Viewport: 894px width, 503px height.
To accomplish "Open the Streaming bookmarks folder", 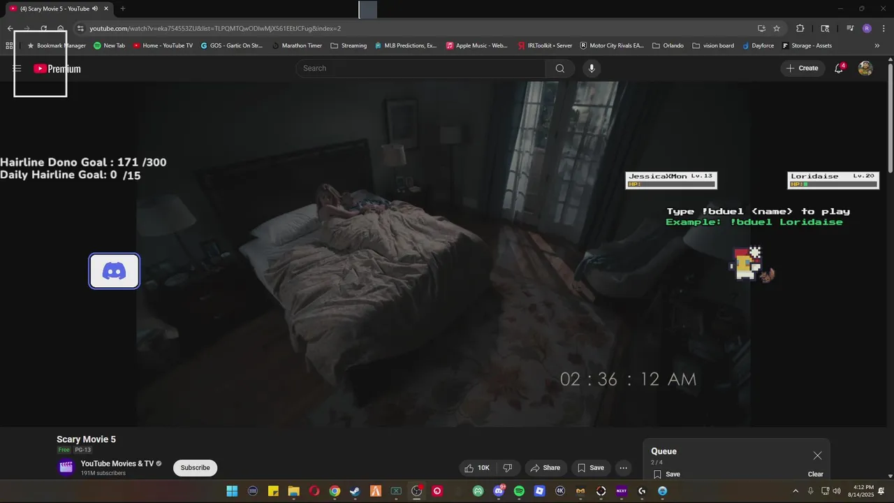I will click(349, 45).
